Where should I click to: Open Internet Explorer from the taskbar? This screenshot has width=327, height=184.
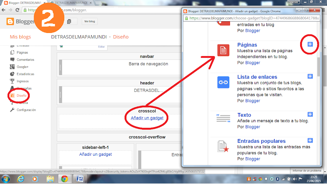pyautogui.click(x=21, y=179)
